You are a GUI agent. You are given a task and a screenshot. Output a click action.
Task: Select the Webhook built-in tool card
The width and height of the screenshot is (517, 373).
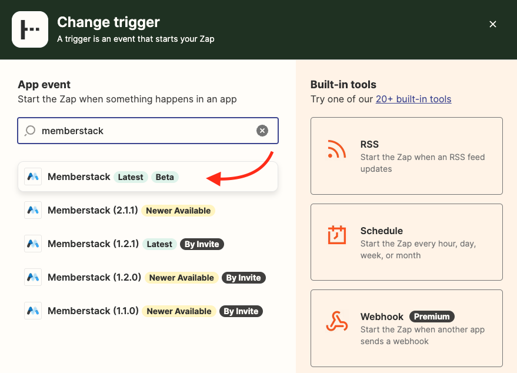click(406, 328)
